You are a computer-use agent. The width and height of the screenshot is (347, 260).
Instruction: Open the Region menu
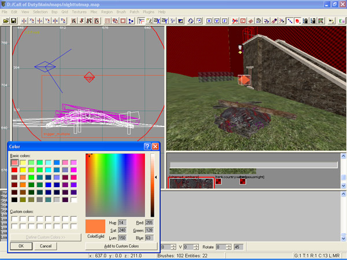(x=107, y=12)
